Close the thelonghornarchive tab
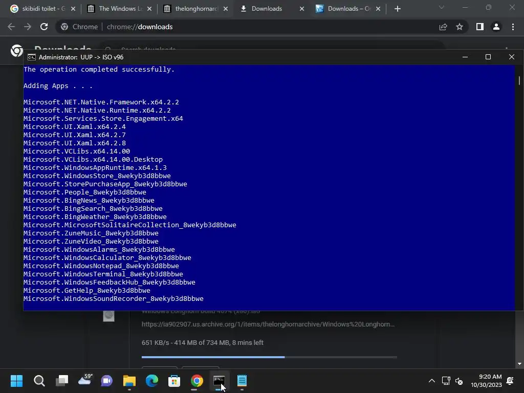 pyautogui.click(x=226, y=9)
